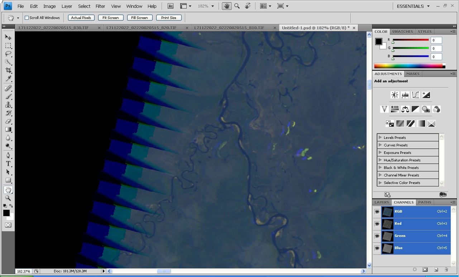Image resolution: width=459 pixels, height=277 pixels.
Task: Click the Red value input field
Action: click(x=436, y=40)
